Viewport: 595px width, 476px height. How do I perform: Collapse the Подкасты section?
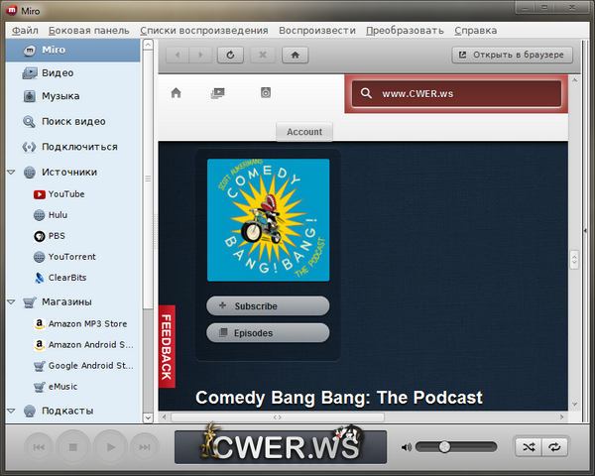pos(11,411)
